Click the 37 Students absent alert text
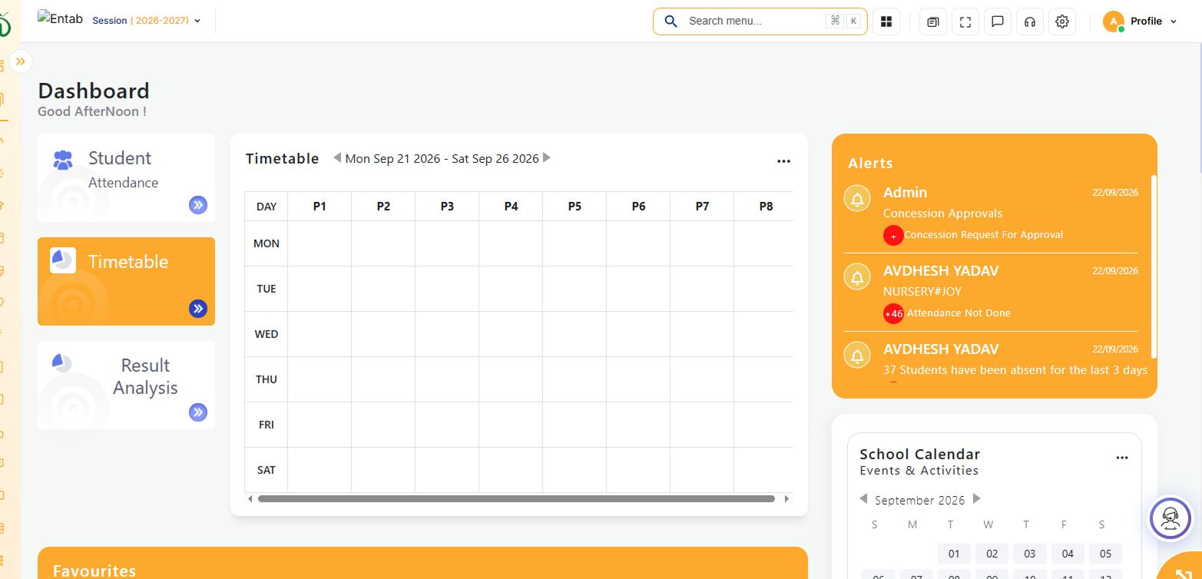 click(x=1015, y=370)
